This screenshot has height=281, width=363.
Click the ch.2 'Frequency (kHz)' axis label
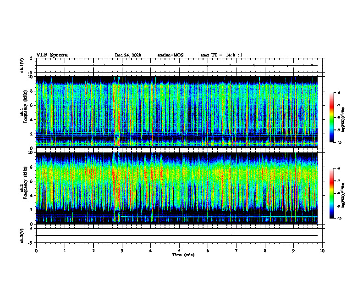pos(25,183)
